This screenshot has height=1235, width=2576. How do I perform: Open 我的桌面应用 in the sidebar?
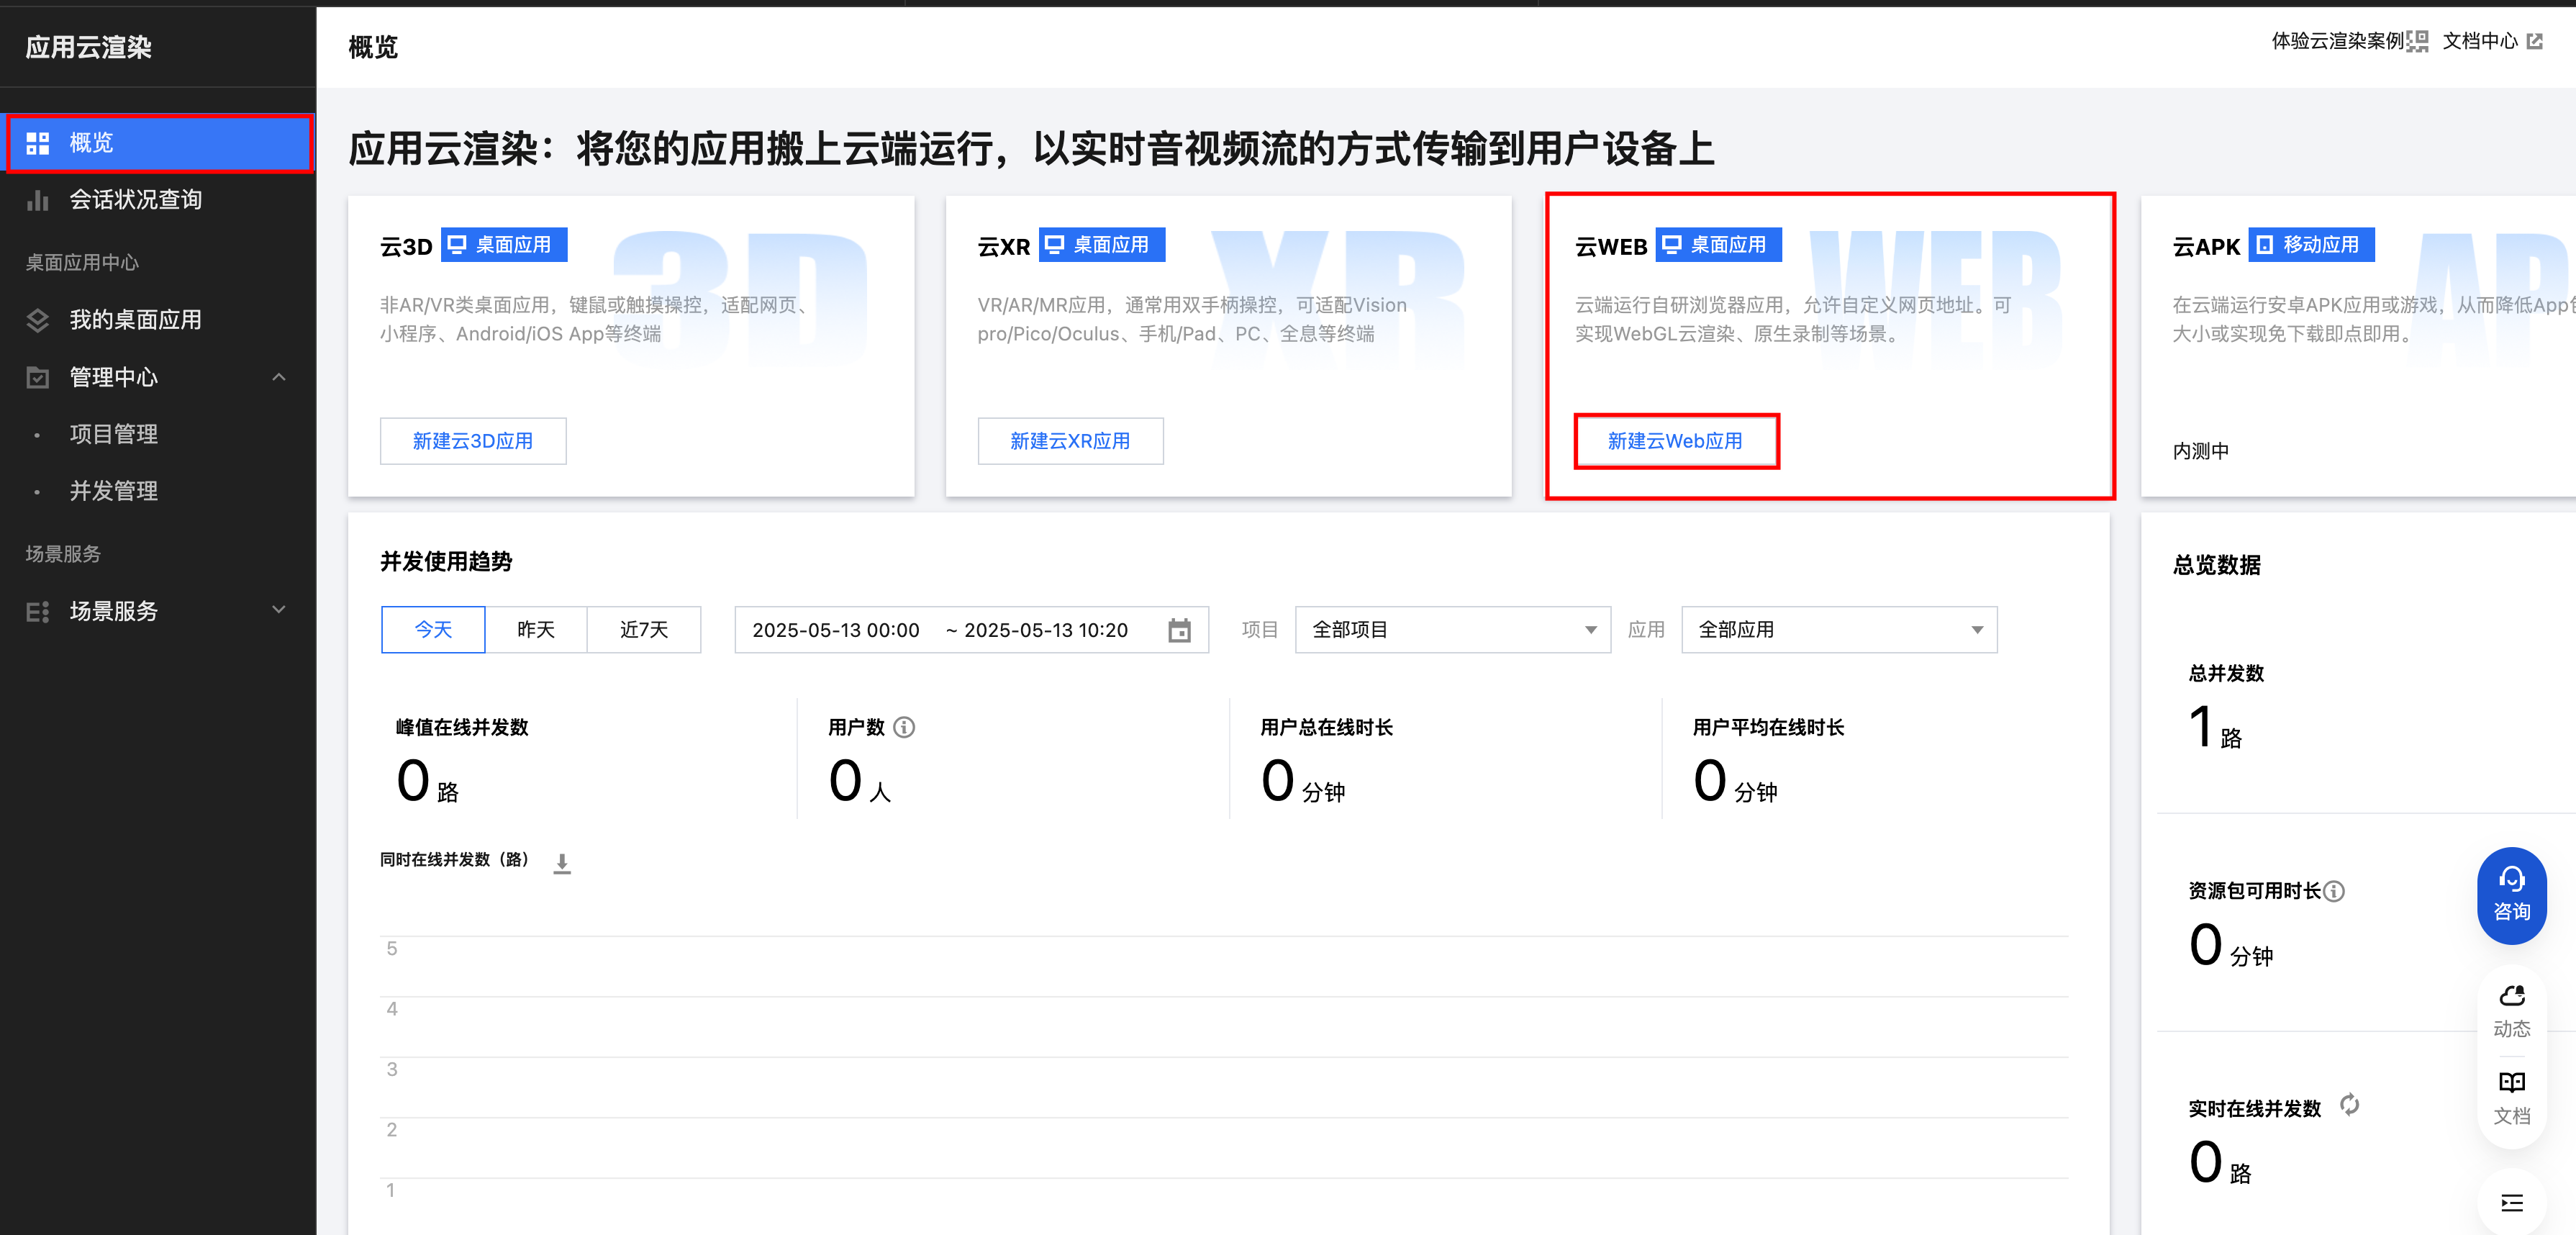click(135, 320)
